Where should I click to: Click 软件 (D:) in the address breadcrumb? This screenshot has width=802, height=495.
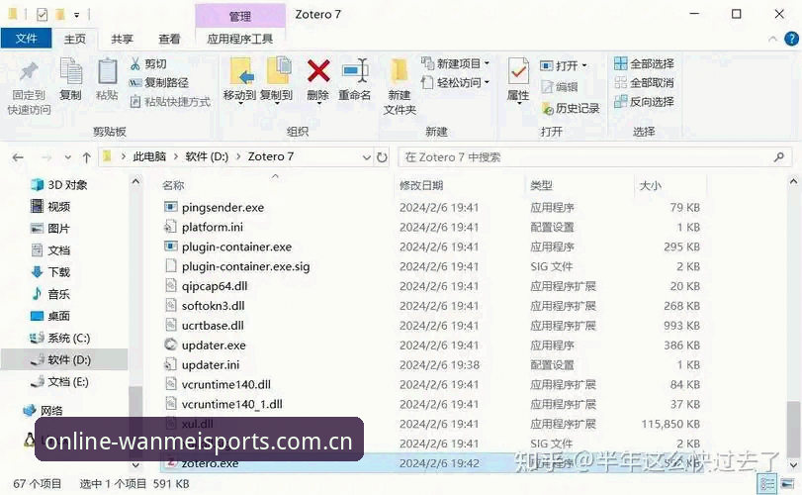click(x=207, y=156)
